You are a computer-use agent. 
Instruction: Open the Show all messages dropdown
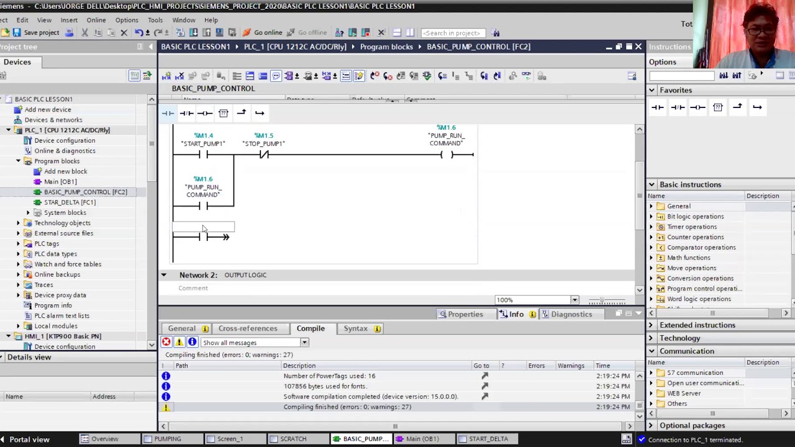[x=304, y=343]
